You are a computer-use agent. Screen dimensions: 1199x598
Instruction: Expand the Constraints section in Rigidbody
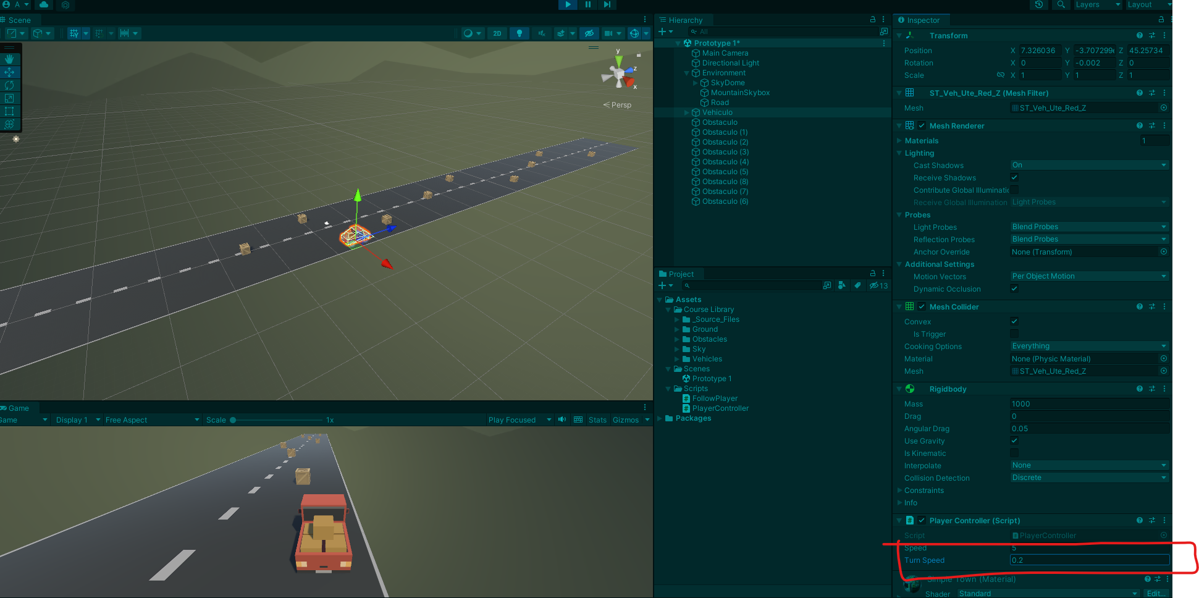(x=899, y=490)
